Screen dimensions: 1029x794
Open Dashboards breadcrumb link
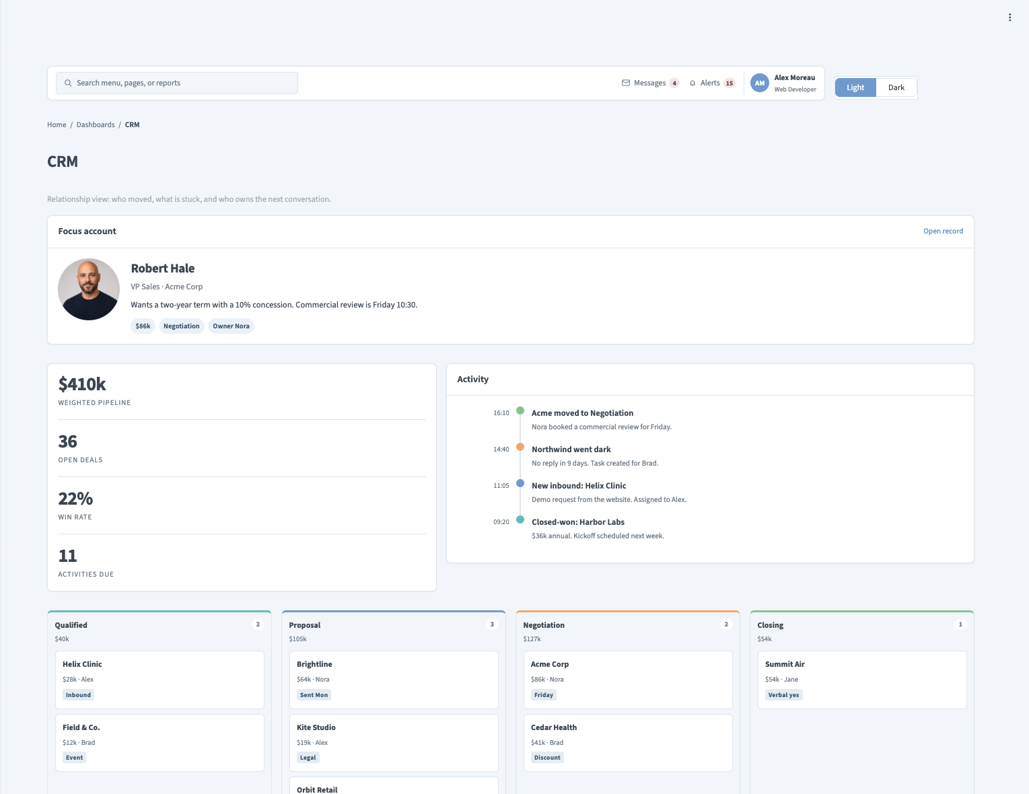[x=96, y=125]
